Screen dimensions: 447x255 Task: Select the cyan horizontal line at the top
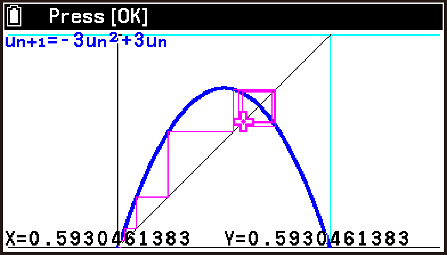click(223, 35)
